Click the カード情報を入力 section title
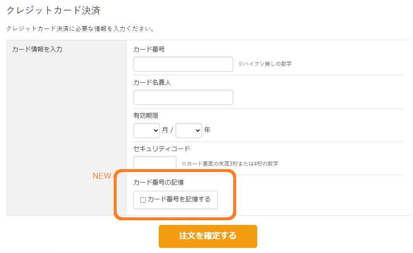Screen dimensions: 413x253 tap(37, 50)
